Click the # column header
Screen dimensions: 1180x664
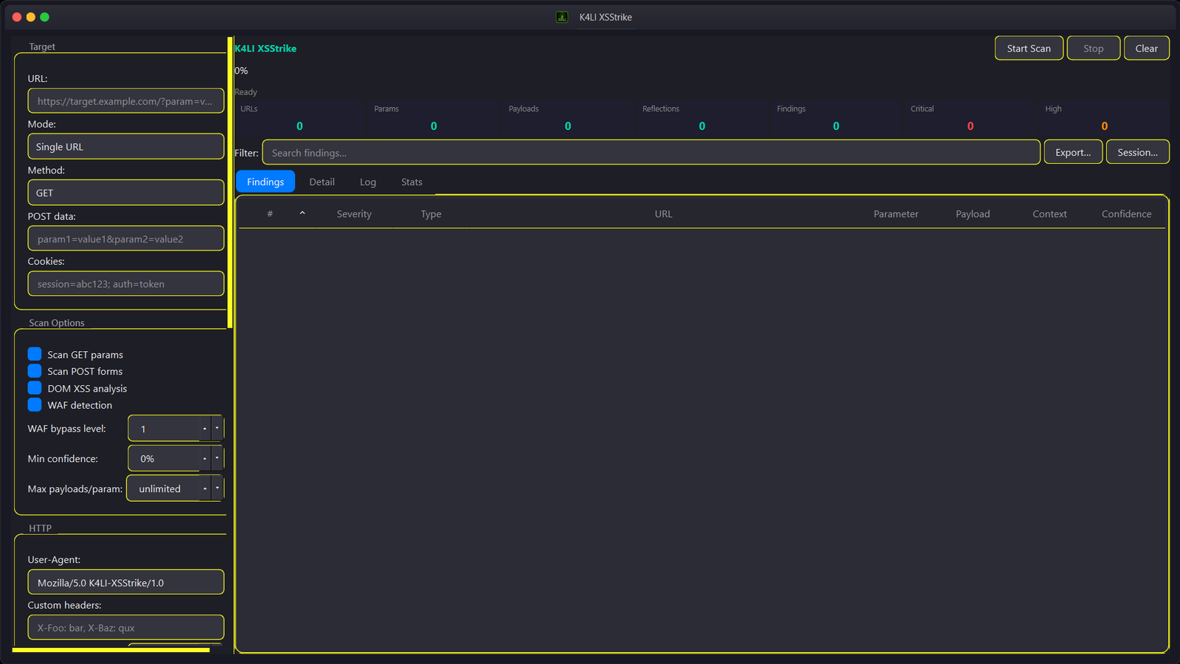(270, 214)
